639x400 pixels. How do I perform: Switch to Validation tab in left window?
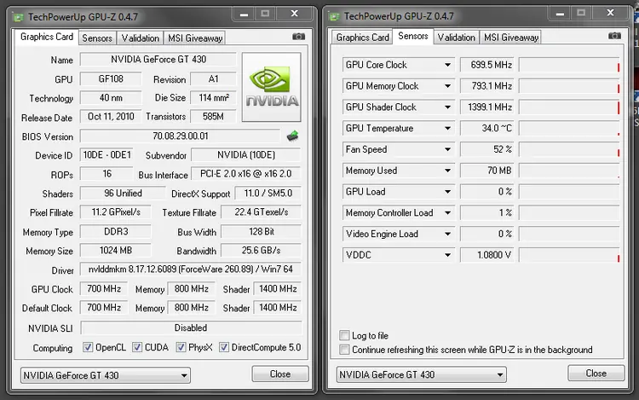tap(141, 38)
